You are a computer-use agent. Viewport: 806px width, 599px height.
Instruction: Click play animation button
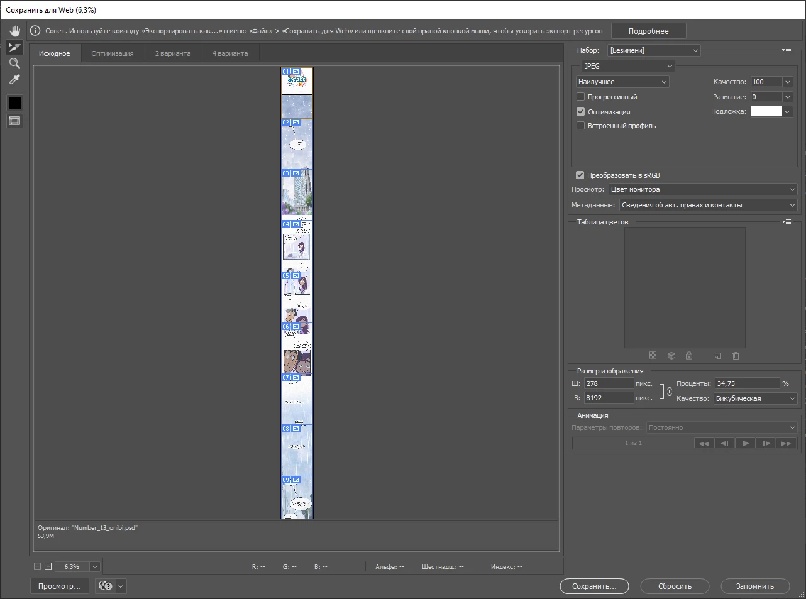coord(745,443)
